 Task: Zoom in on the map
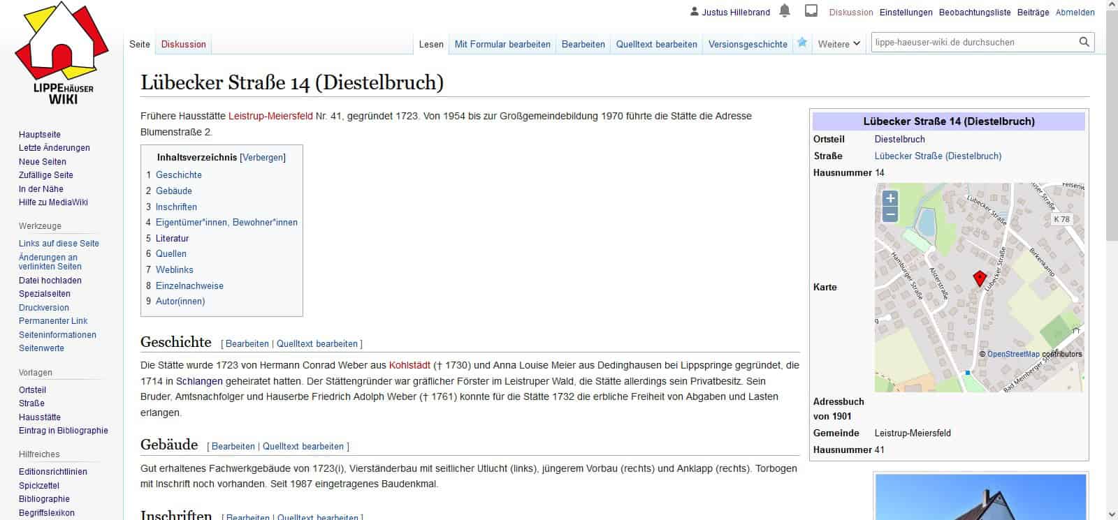click(890, 198)
